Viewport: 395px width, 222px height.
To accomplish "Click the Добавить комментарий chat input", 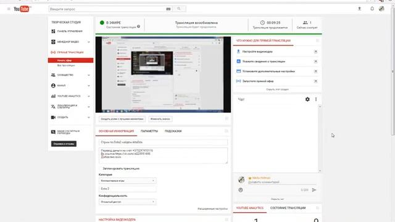I will click(x=281, y=183).
